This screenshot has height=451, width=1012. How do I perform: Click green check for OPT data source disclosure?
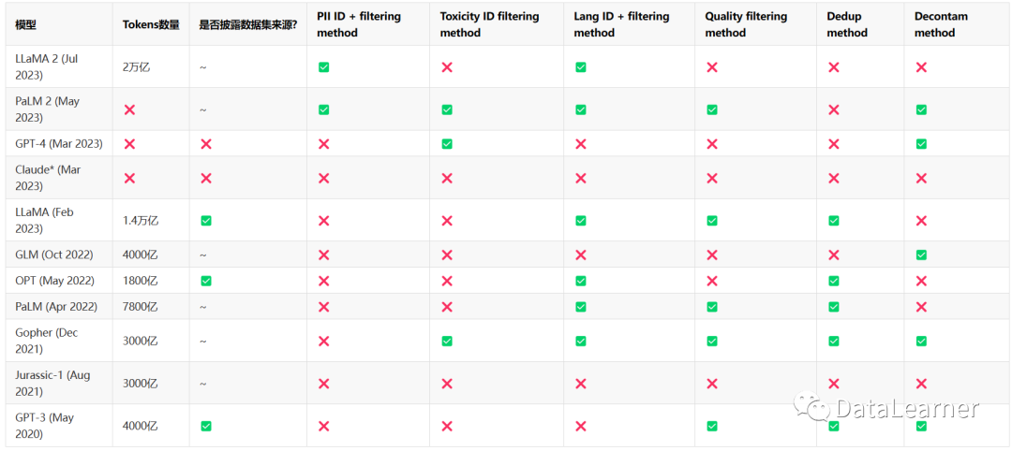[x=206, y=281]
